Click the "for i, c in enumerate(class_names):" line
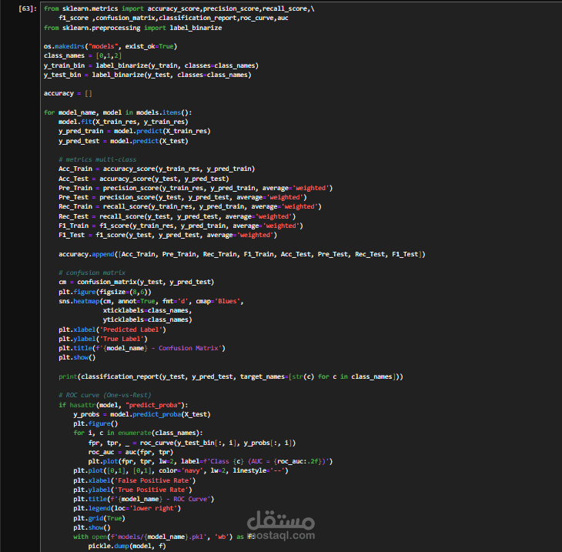 (138, 433)
